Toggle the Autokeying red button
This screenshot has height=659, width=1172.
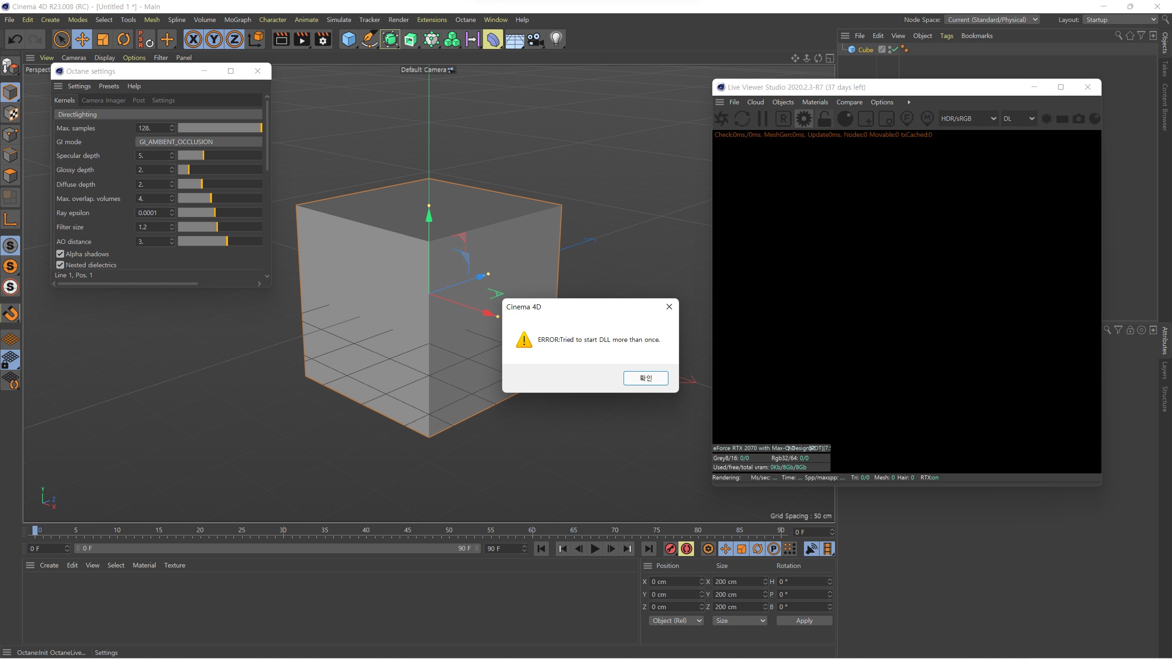pyautogui.click(x=687, y=548)
